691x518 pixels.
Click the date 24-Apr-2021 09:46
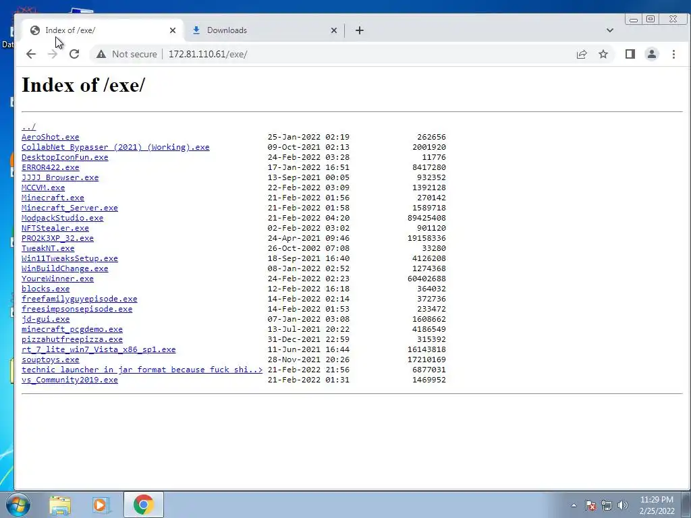coord(308,238)
